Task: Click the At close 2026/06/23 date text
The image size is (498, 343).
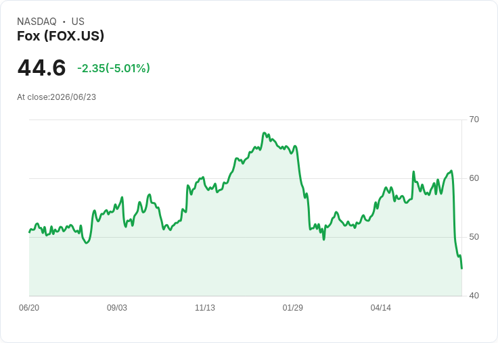Action: pos(57,97)
